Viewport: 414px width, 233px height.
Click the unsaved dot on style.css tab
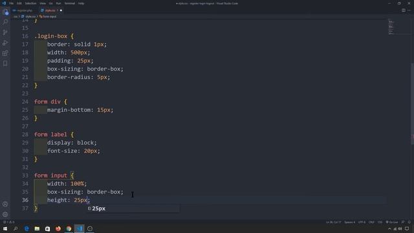coord(61,10)
